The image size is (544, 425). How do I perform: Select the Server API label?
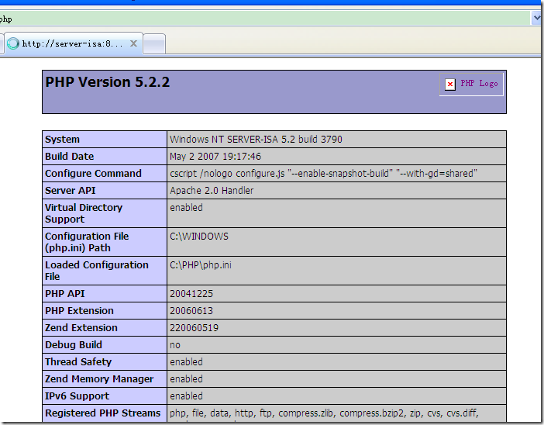(x=70, y=190)
